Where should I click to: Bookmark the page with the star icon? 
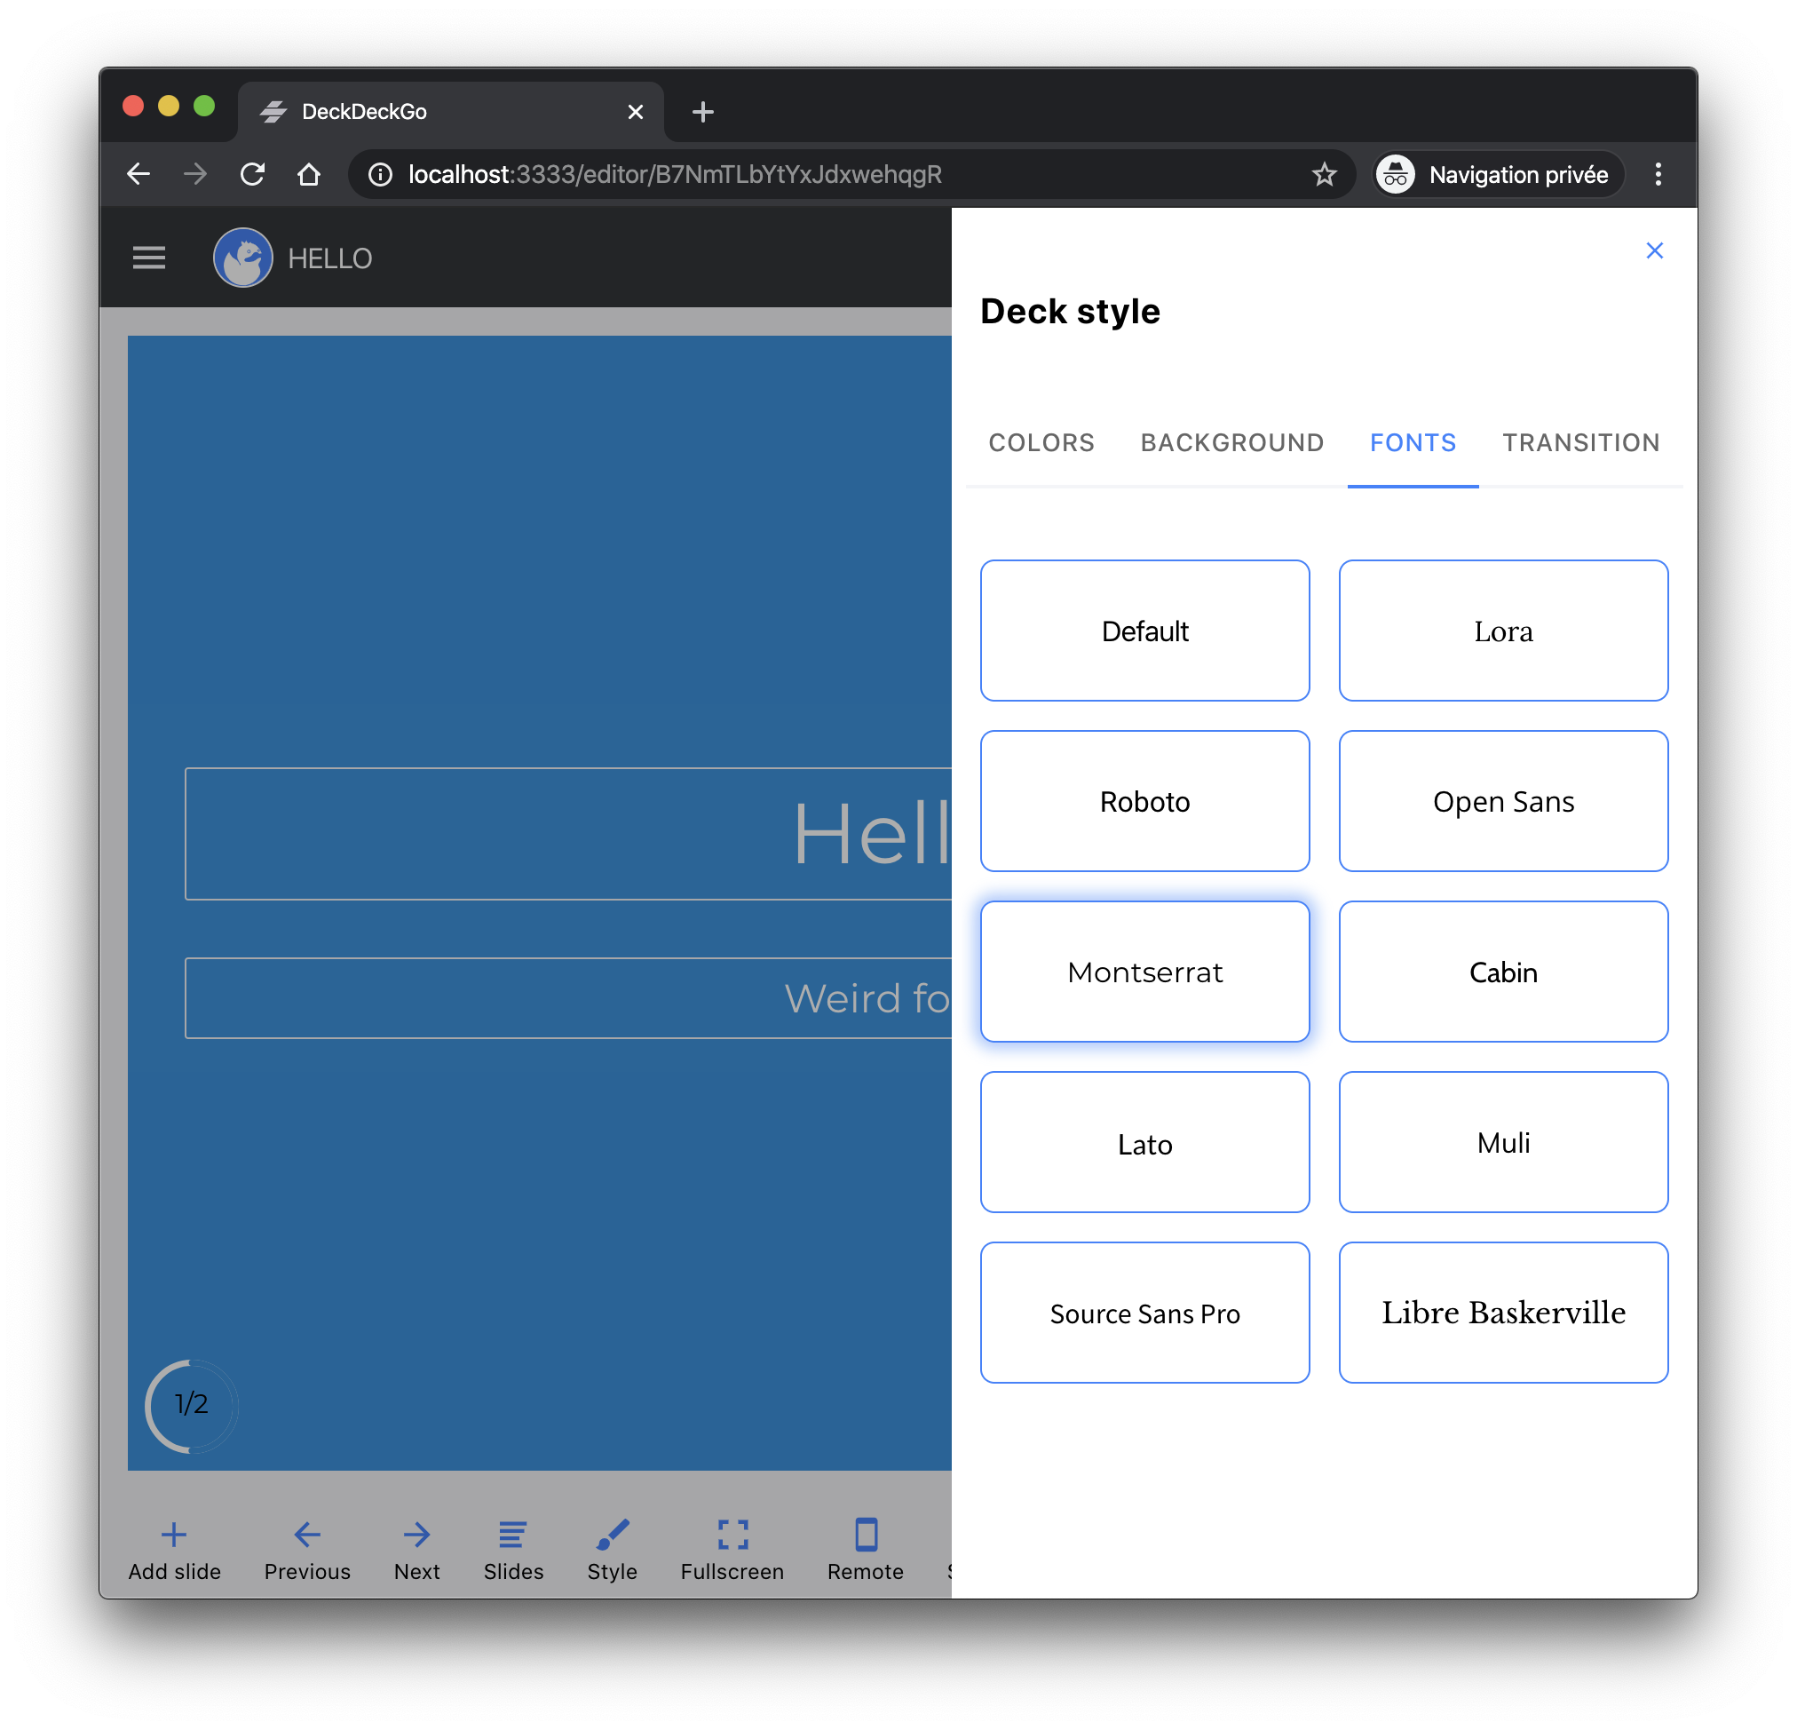(1324, 174)
